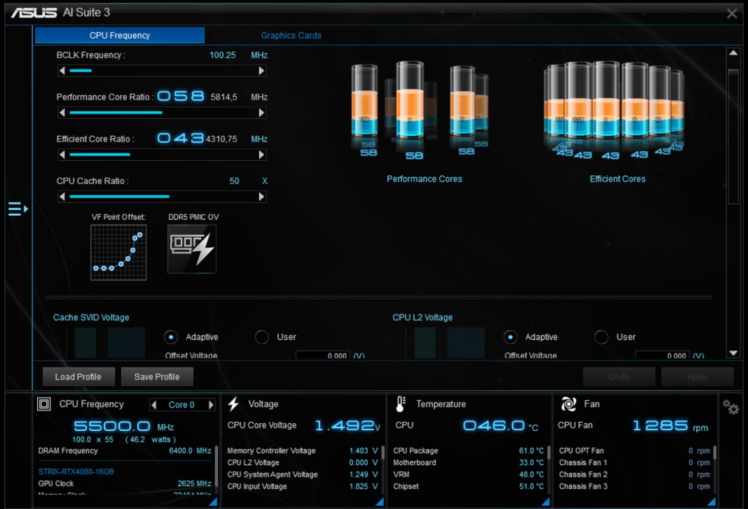Image resolution: width=748 pixels, height=509 pixels.
Task: Click the CPU Cache Ratio slider track
Action: 162,197
